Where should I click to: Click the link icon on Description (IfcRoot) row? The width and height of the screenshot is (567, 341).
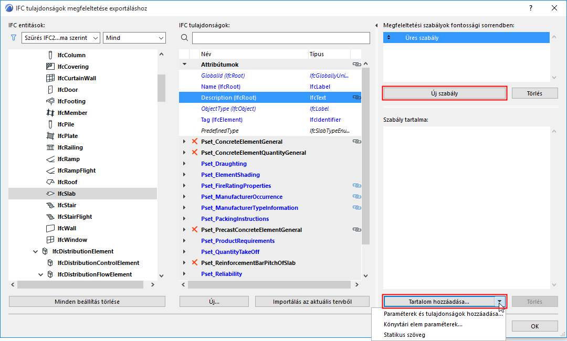(x=356, y=98)
